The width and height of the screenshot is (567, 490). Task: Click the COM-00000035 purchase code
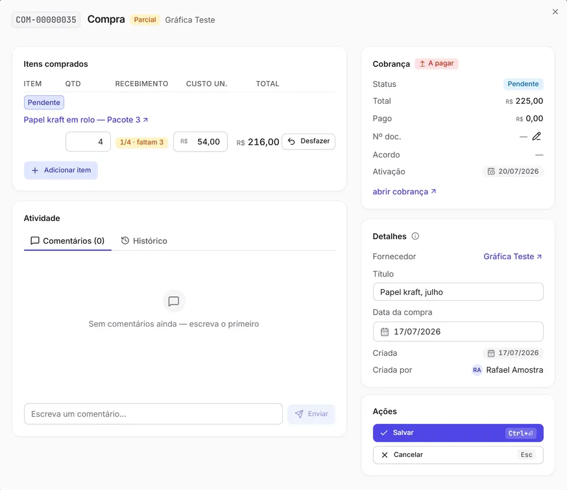coord(46,19)
